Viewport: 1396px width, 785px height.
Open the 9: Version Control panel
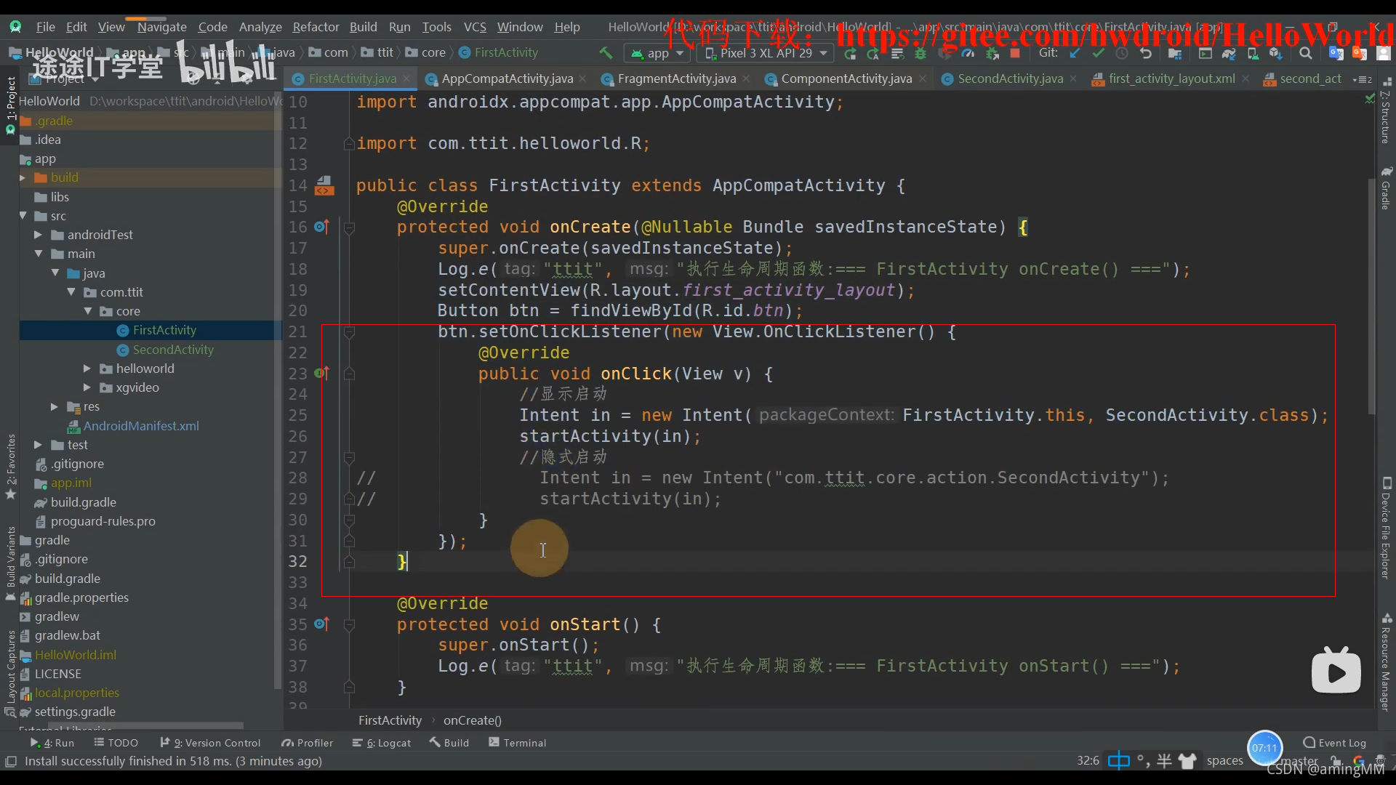[x=211, y=743]
